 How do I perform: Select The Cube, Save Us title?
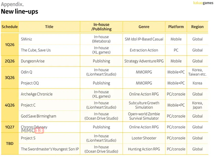36,50
